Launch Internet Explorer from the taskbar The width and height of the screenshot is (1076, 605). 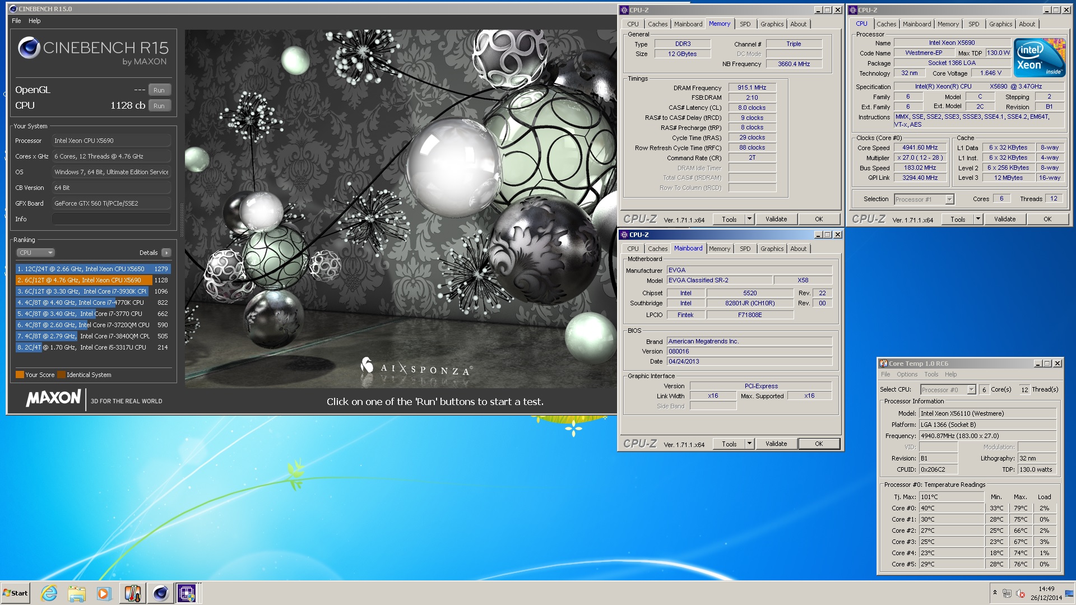coord(49,593)
